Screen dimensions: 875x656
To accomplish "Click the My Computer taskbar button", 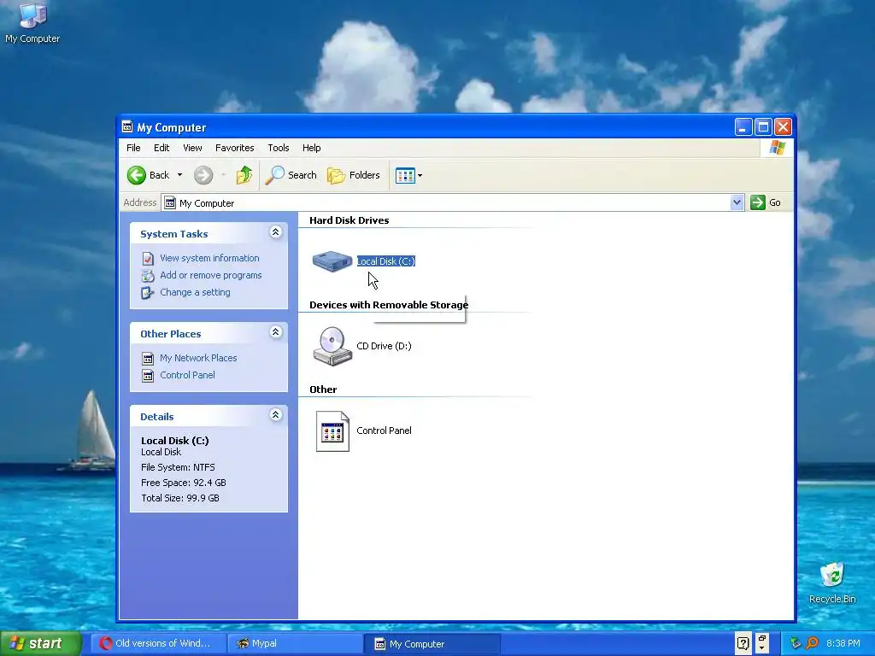I will coord(432,644).
